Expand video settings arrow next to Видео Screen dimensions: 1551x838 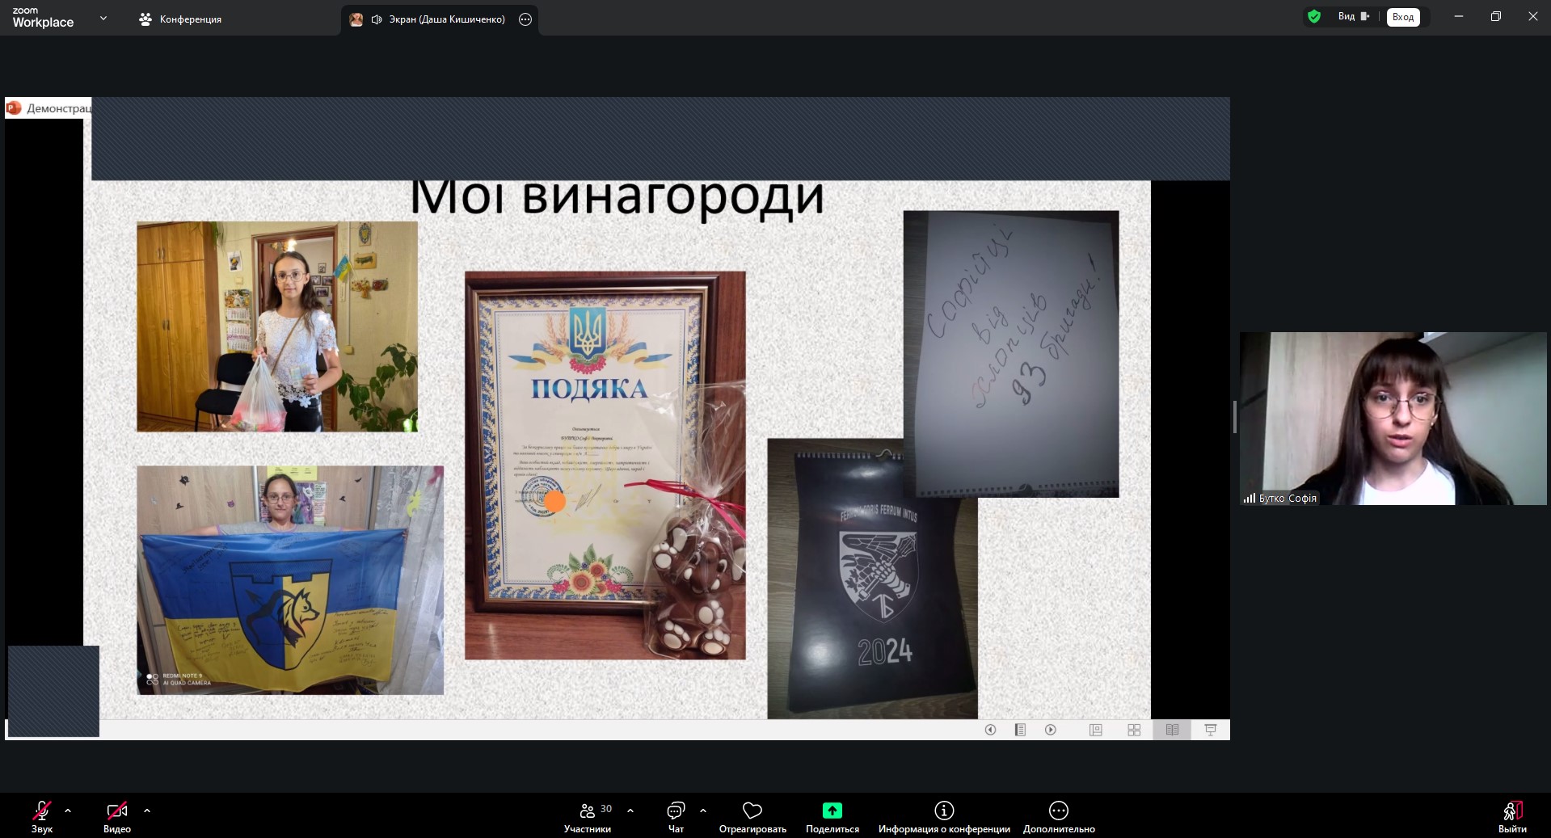pos(147,810)
